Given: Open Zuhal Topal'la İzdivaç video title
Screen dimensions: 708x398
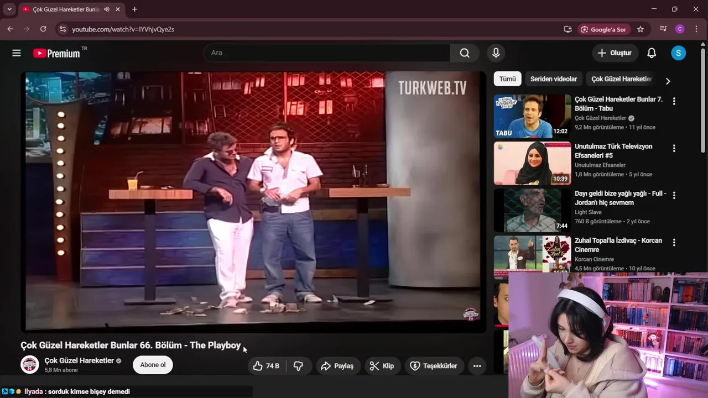Looking at the screenshot, I should click(x=618, y=245).
